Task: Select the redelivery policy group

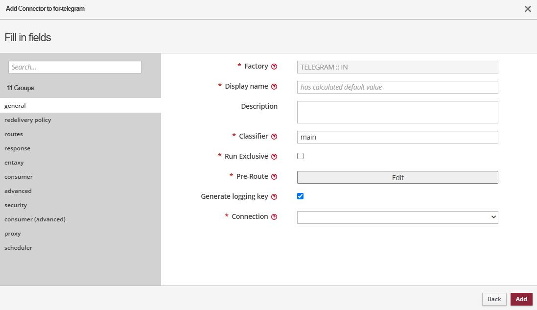Action: (x=28, y=120)
